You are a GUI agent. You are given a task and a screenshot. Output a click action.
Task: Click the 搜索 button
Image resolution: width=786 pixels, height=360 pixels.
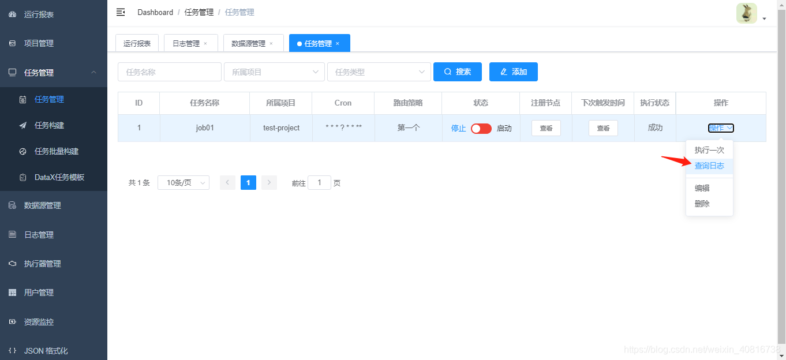[458, 72]
